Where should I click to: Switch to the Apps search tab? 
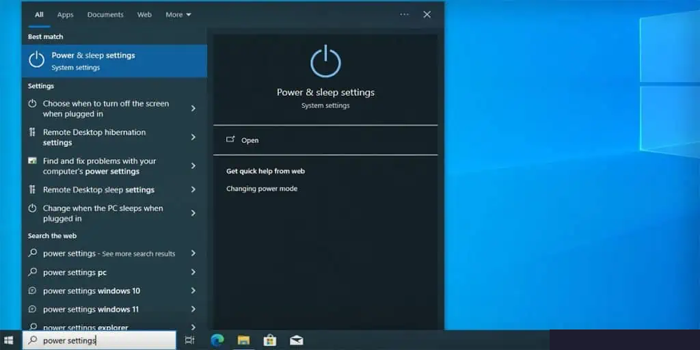[x=65, y=14]
